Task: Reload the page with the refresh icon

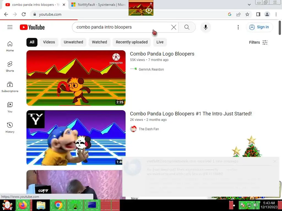Action: [24, 14]
